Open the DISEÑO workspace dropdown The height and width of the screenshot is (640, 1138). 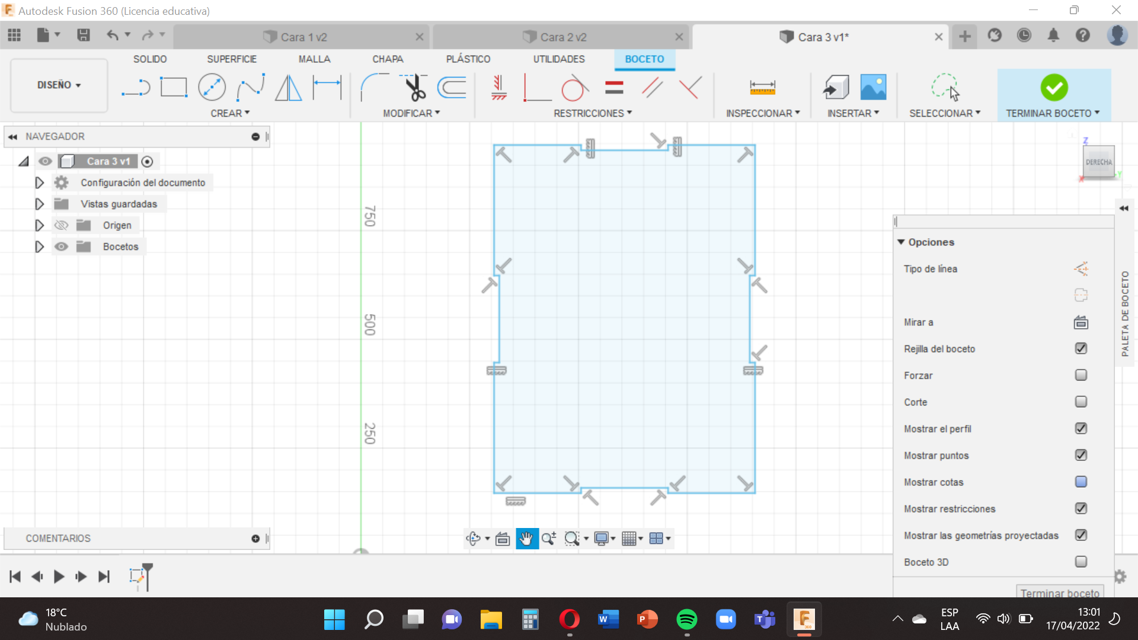[x=59, y=85]
